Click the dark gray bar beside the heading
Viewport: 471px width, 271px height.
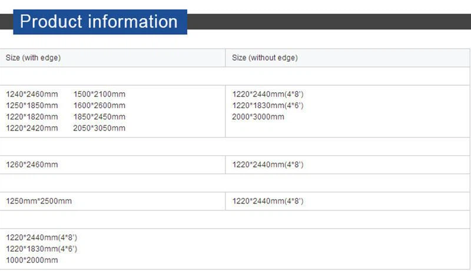coord(329,22)
